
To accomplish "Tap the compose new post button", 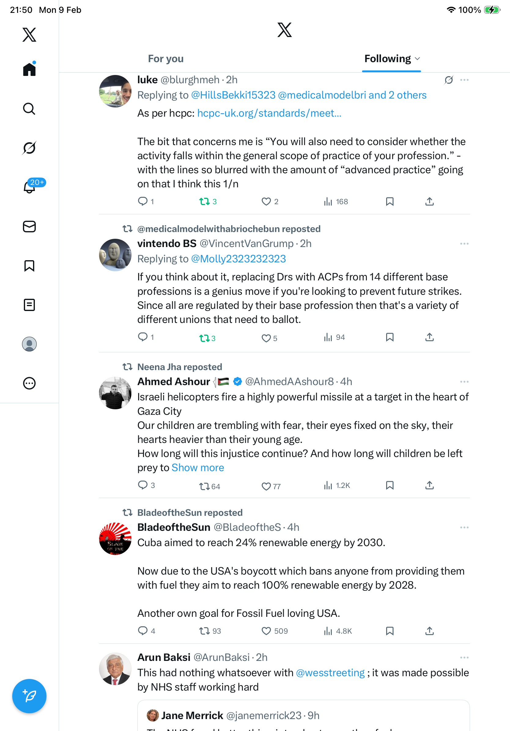I will click(29, 696).
